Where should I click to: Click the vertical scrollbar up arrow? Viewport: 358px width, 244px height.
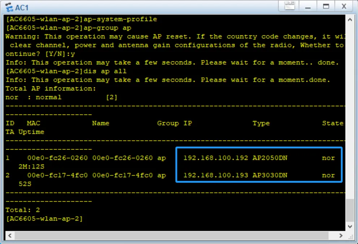click(x=350, y=20)
